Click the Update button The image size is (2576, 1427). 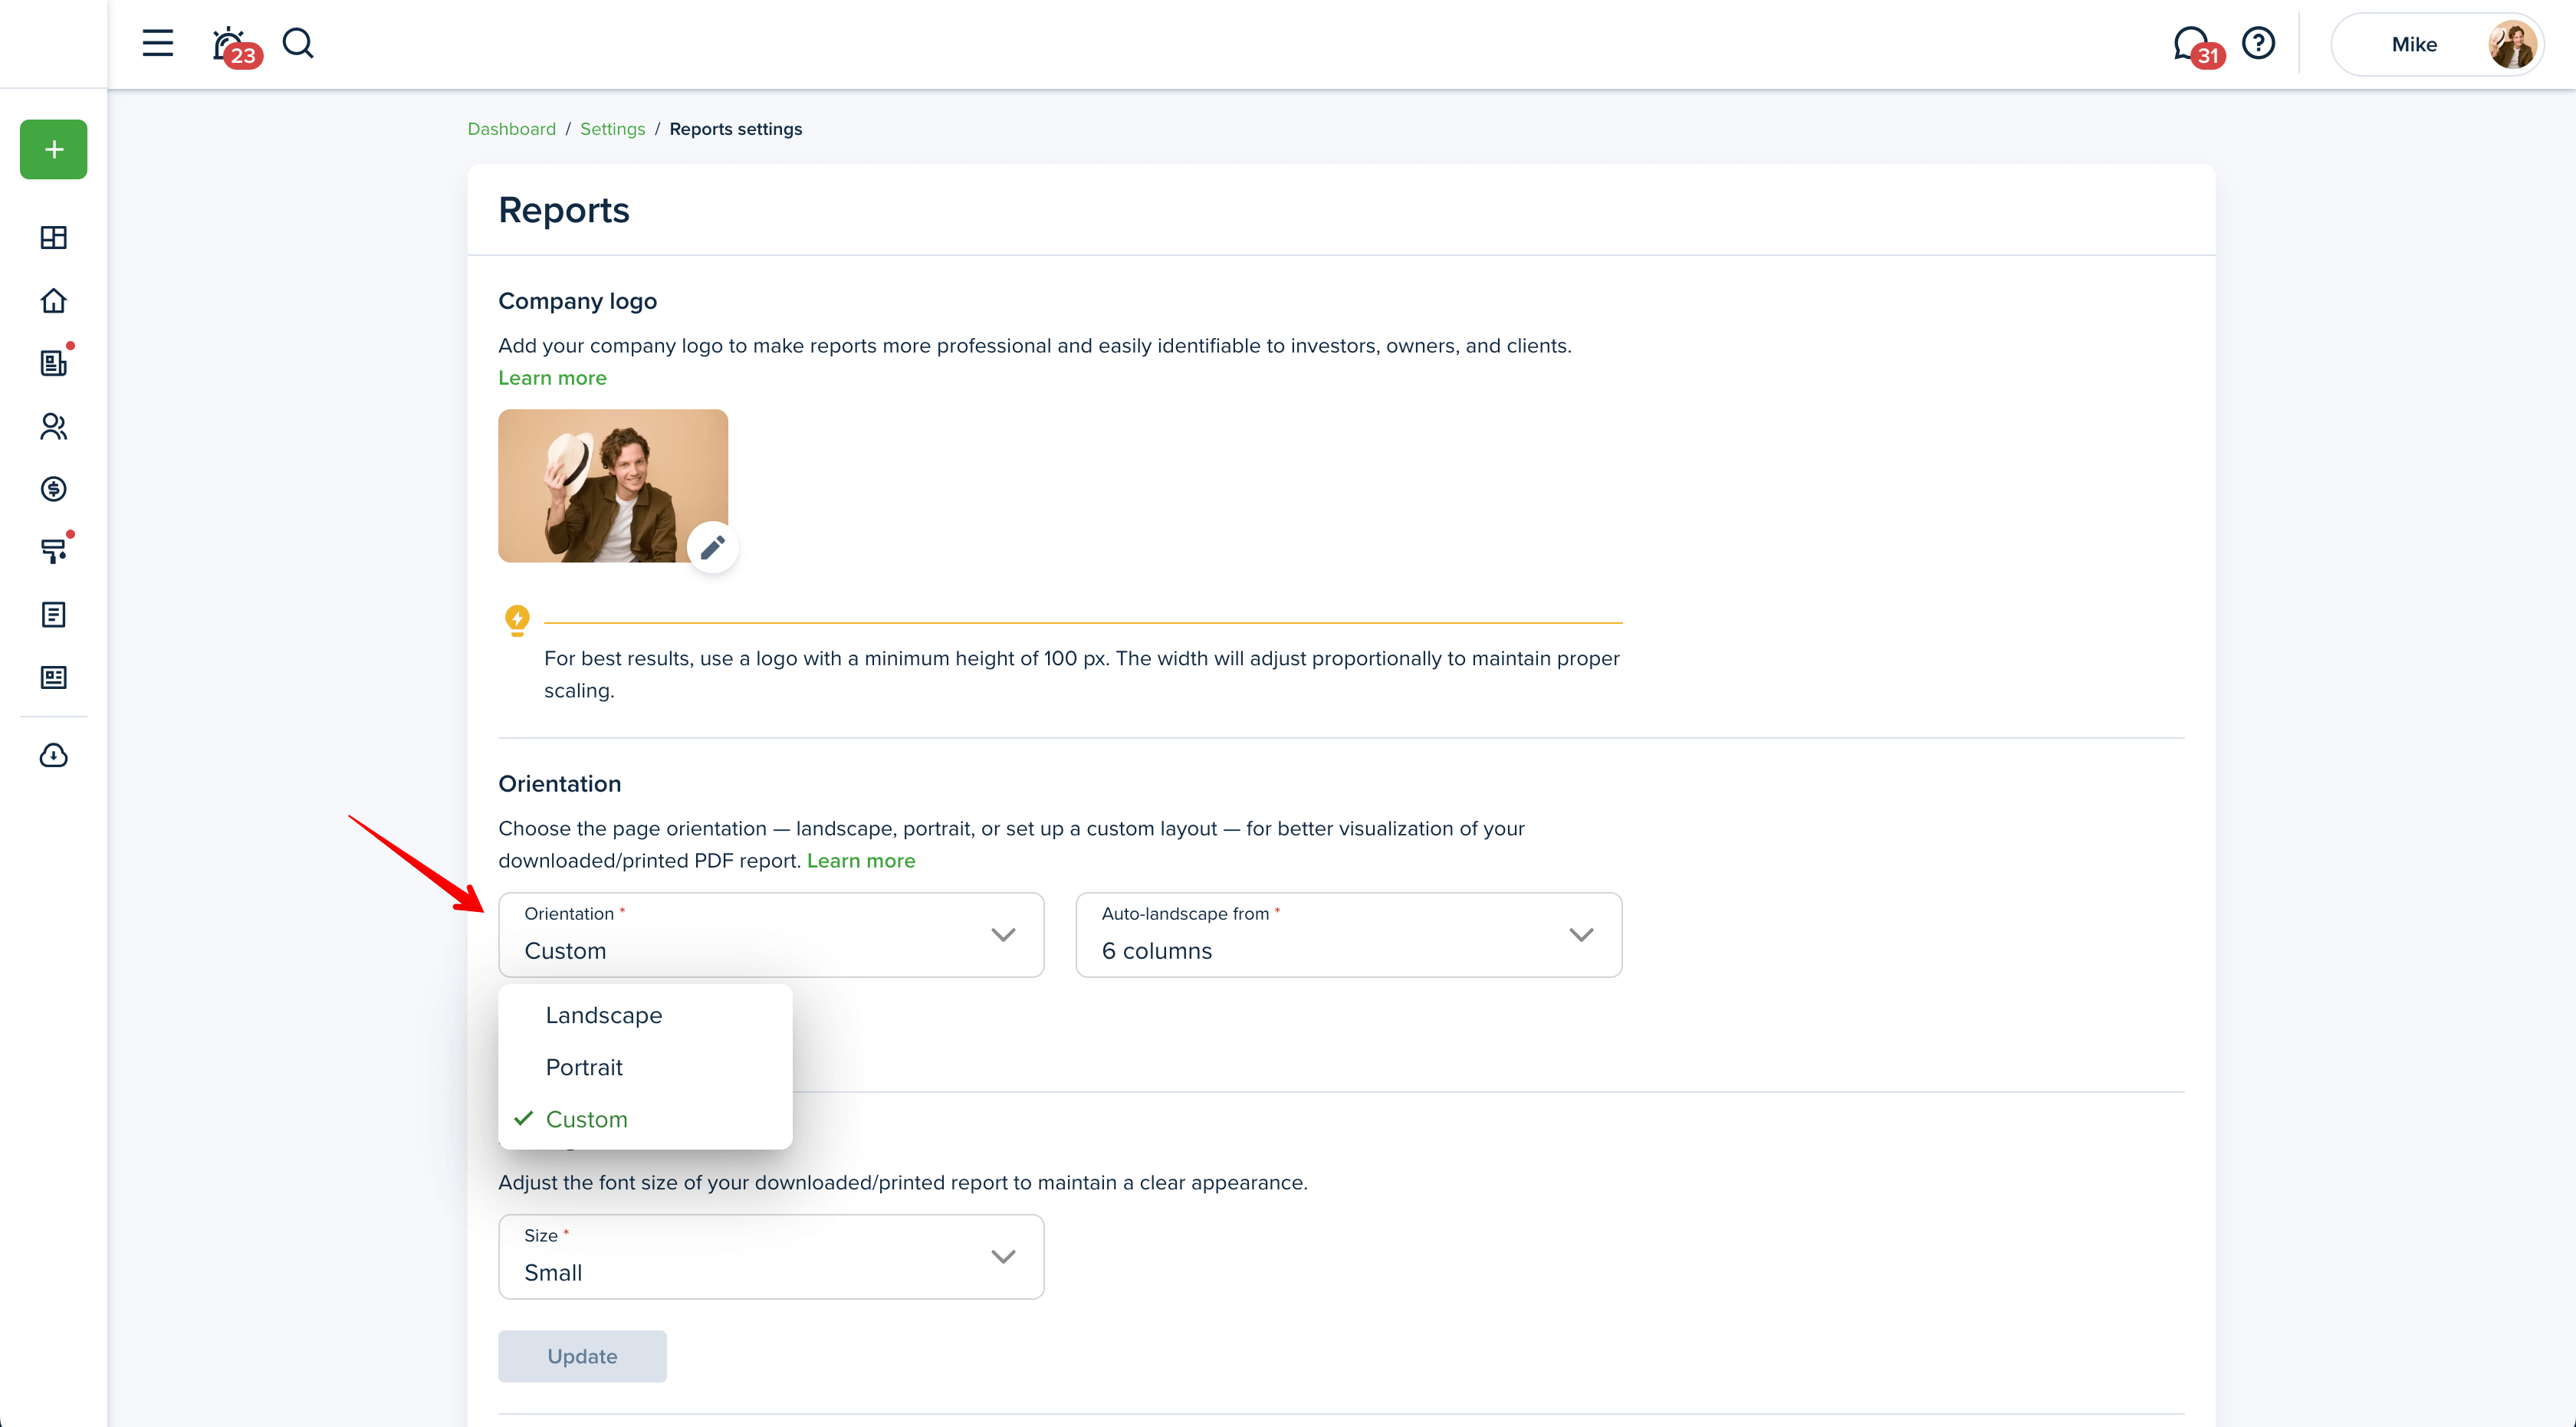(x=582, y=1356)
